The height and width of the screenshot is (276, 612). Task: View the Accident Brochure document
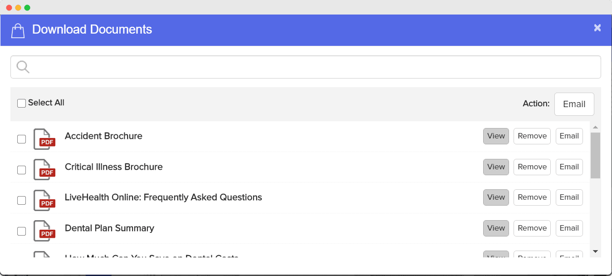coord(496,136)
